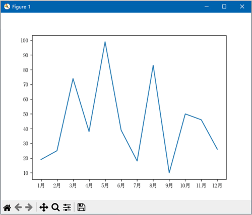252x215 pixels.
Task: Click the peak of the line at 5月
Action: click(105, 42)
